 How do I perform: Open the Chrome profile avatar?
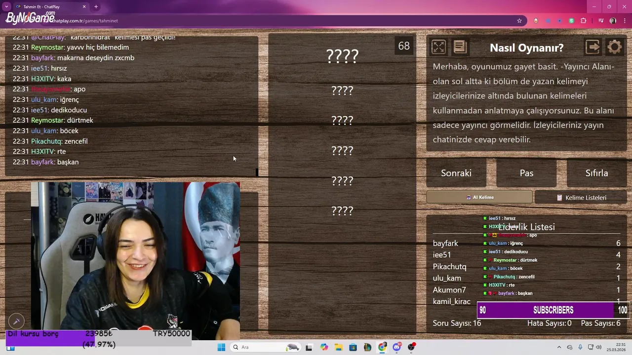coord(613,21)
